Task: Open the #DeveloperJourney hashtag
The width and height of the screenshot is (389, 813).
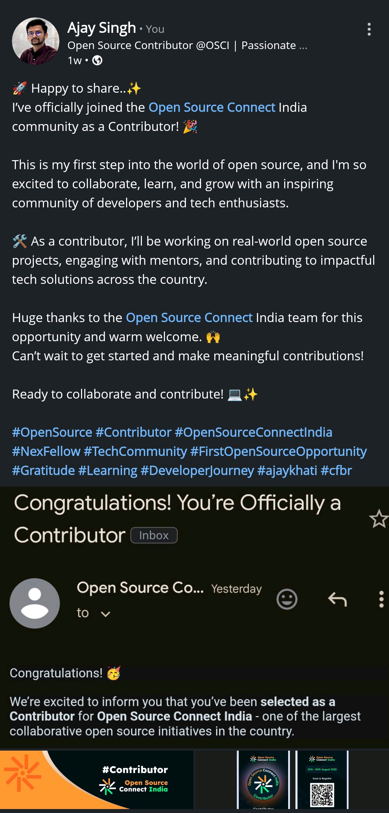Action: pos(197,470)
